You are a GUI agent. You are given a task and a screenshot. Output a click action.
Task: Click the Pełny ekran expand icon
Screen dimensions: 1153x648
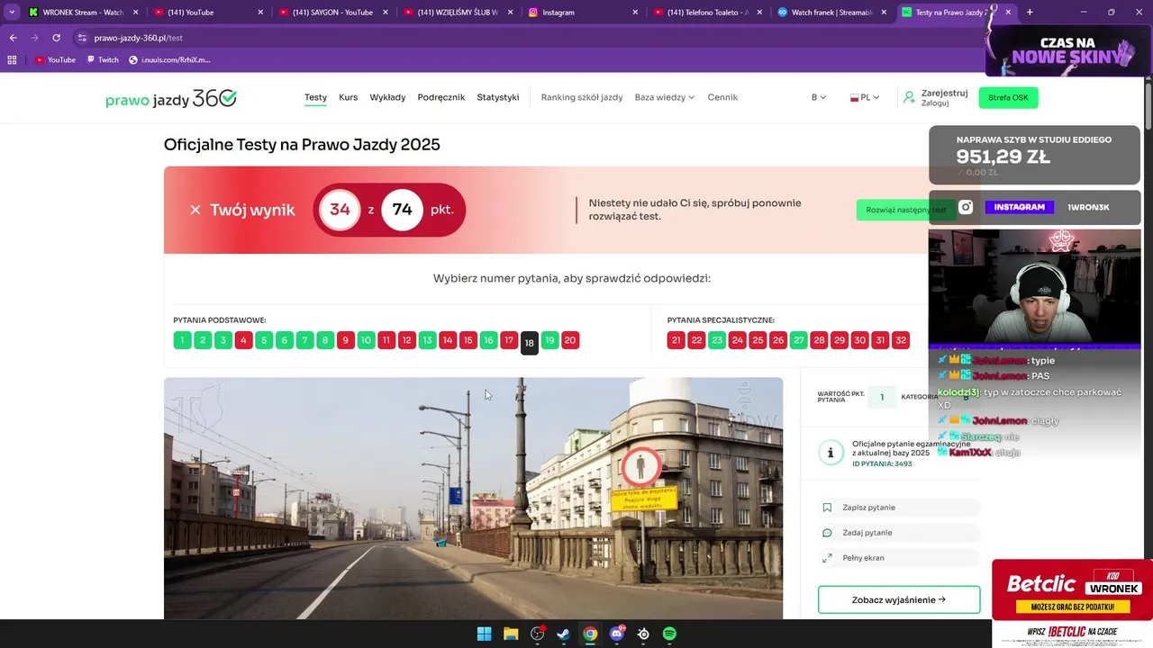tap(827, 558)
